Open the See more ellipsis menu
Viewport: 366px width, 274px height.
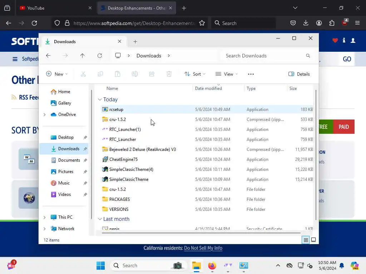click(251, 74)
